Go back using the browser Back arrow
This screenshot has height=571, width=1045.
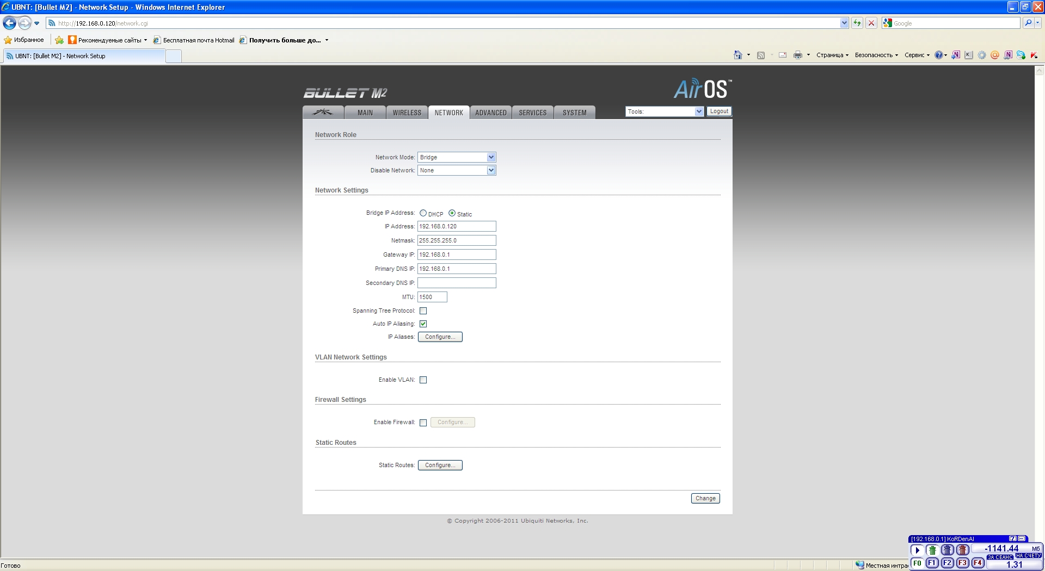tap(9, 23)
